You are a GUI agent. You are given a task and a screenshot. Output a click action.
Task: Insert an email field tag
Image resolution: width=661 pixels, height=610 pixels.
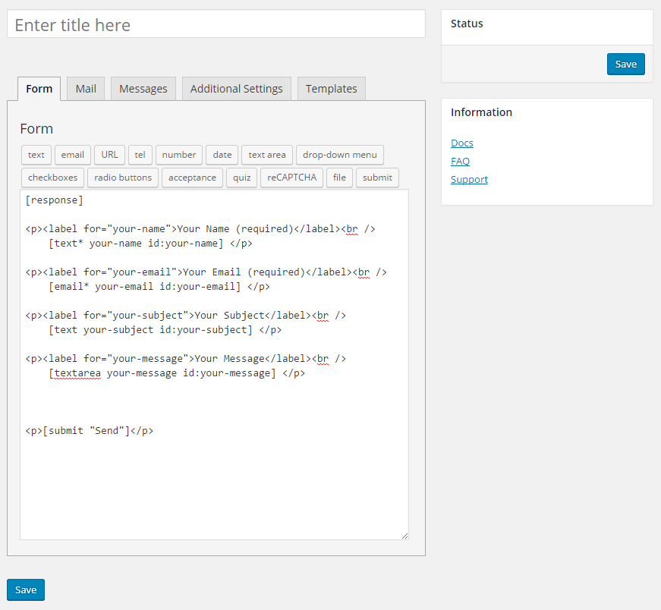pyautogui.click(x=73, y=155)
